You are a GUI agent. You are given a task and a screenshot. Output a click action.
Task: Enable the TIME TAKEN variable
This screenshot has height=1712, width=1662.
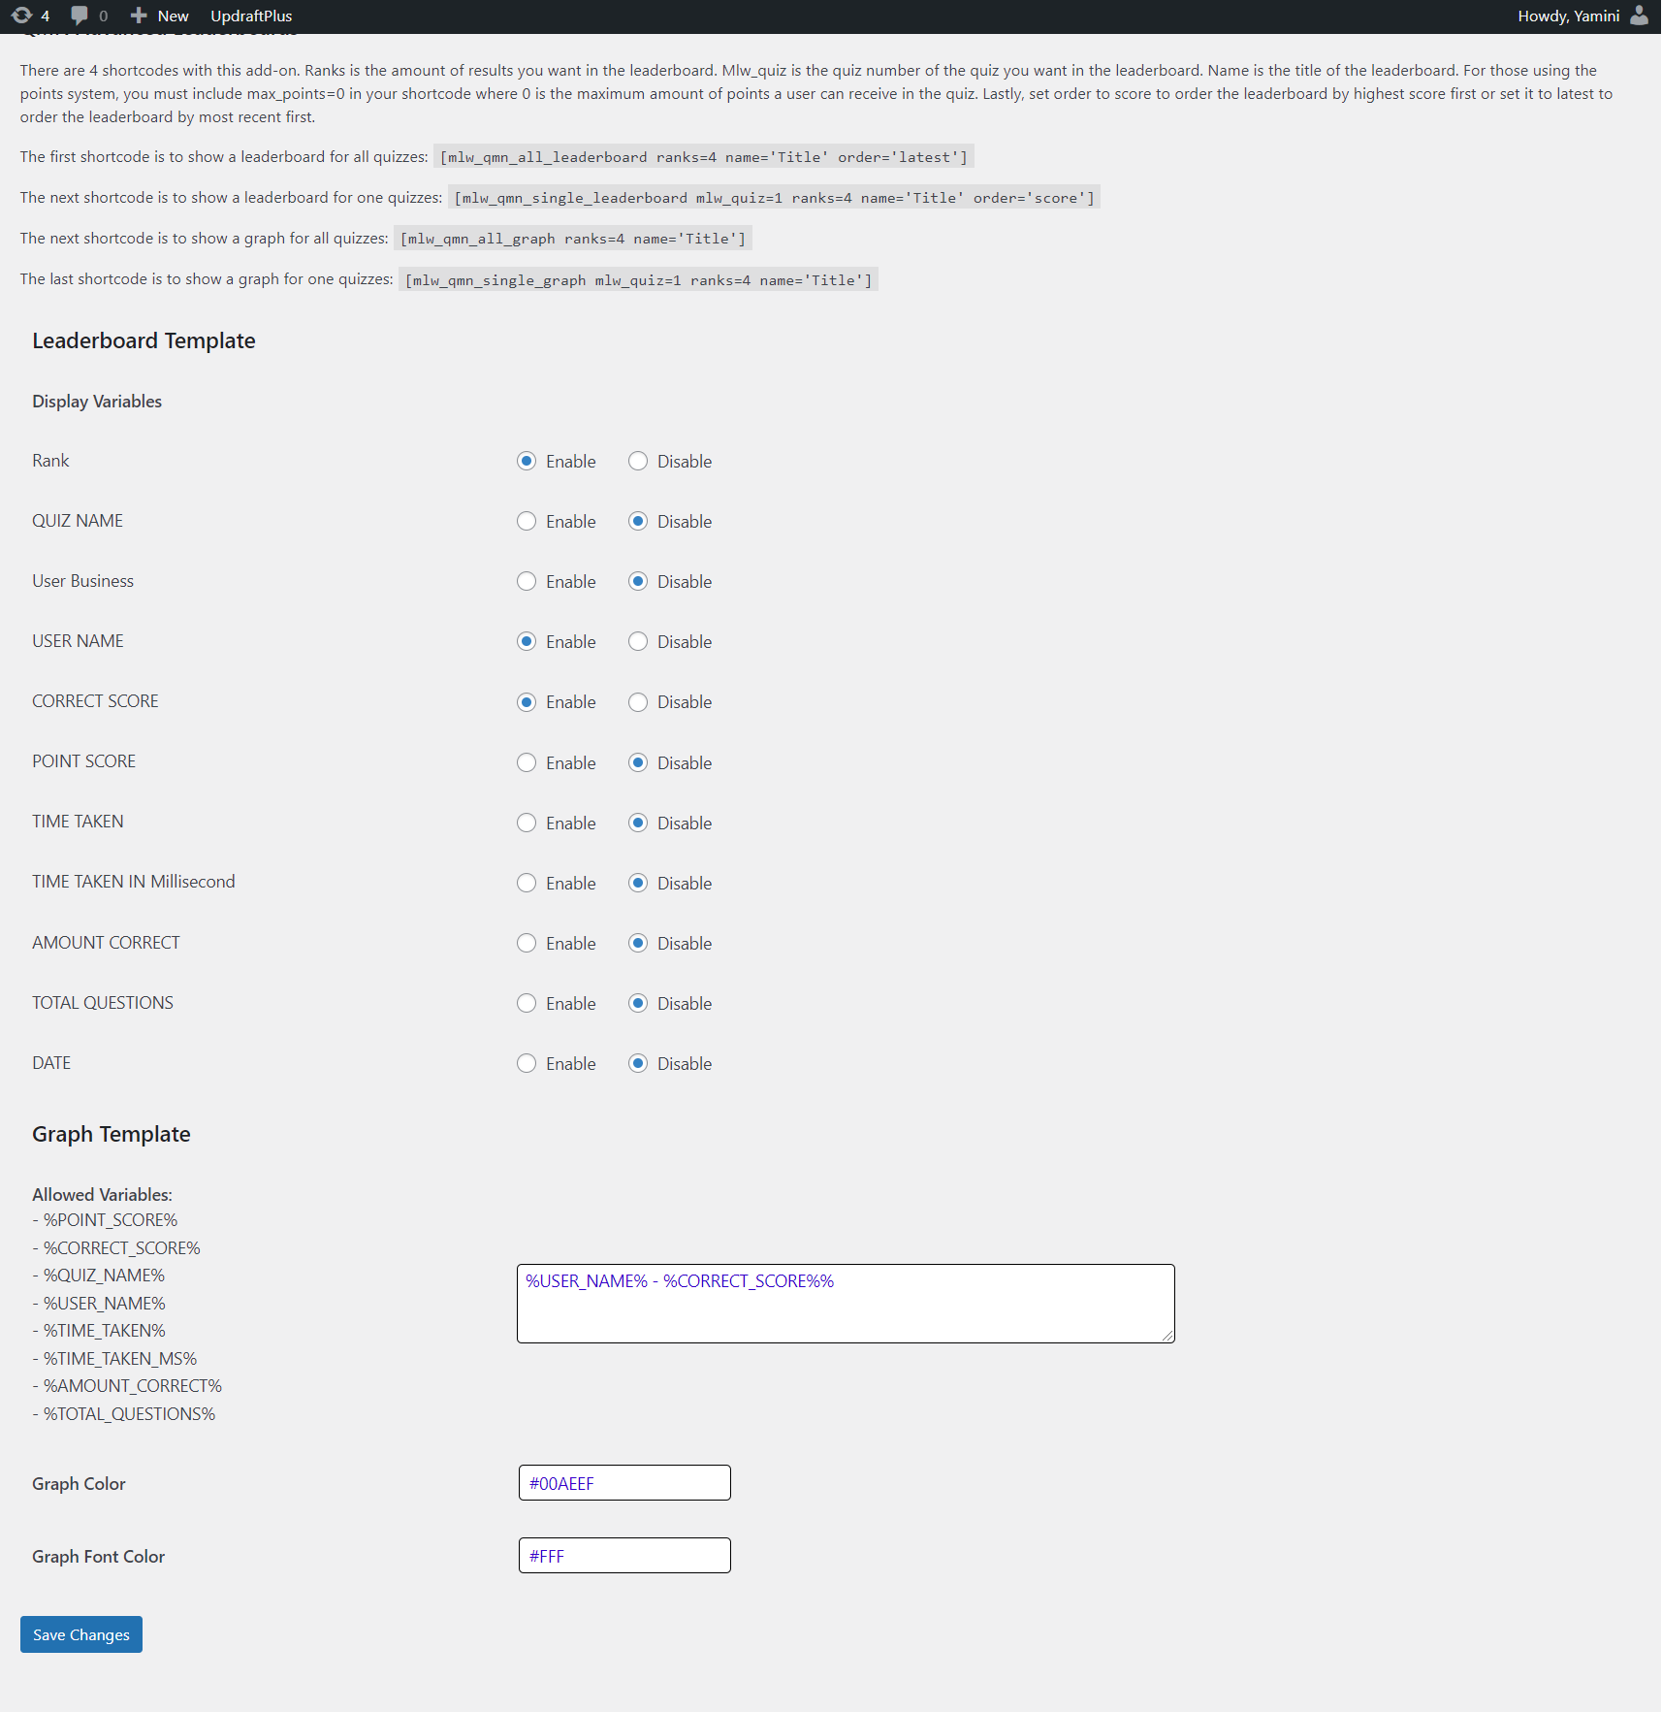[527, 823]
